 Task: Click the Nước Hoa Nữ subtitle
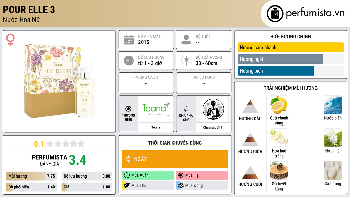click(22, 19)
